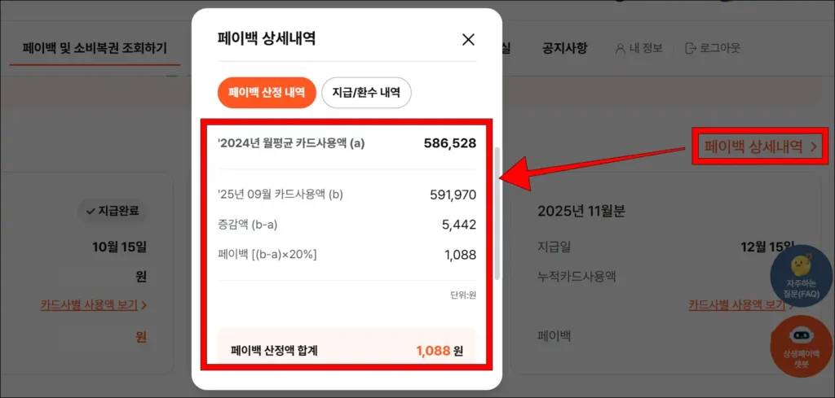Select the 페이백 산정 내역 tab
Image resolution: width=835 pixels, height=398 pixels.
[266, 93]
